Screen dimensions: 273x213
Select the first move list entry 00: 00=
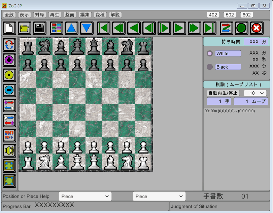tap(230, 111)
